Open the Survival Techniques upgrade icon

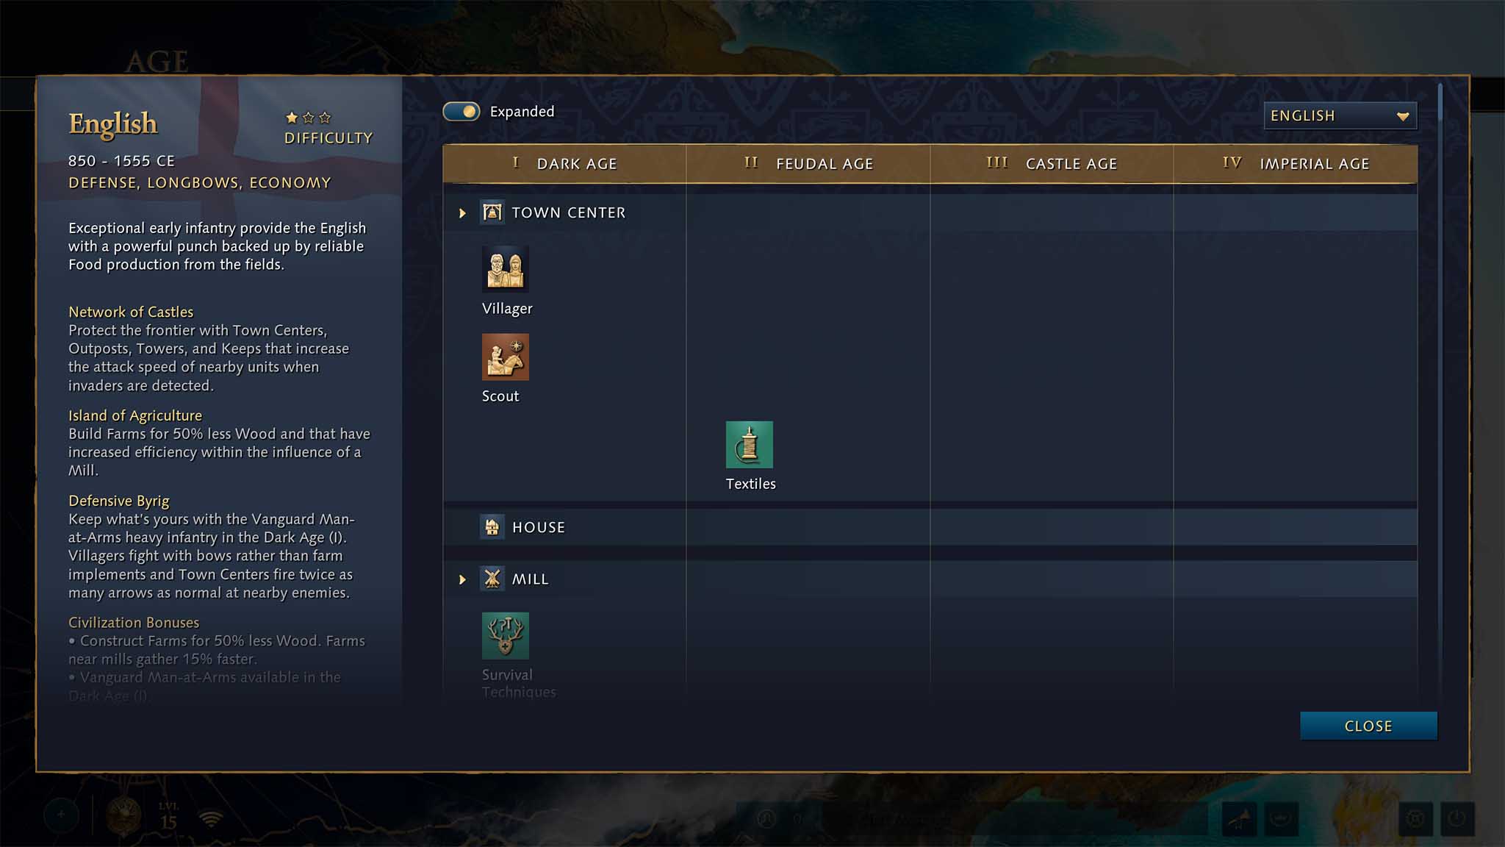(x=505, y=635)
